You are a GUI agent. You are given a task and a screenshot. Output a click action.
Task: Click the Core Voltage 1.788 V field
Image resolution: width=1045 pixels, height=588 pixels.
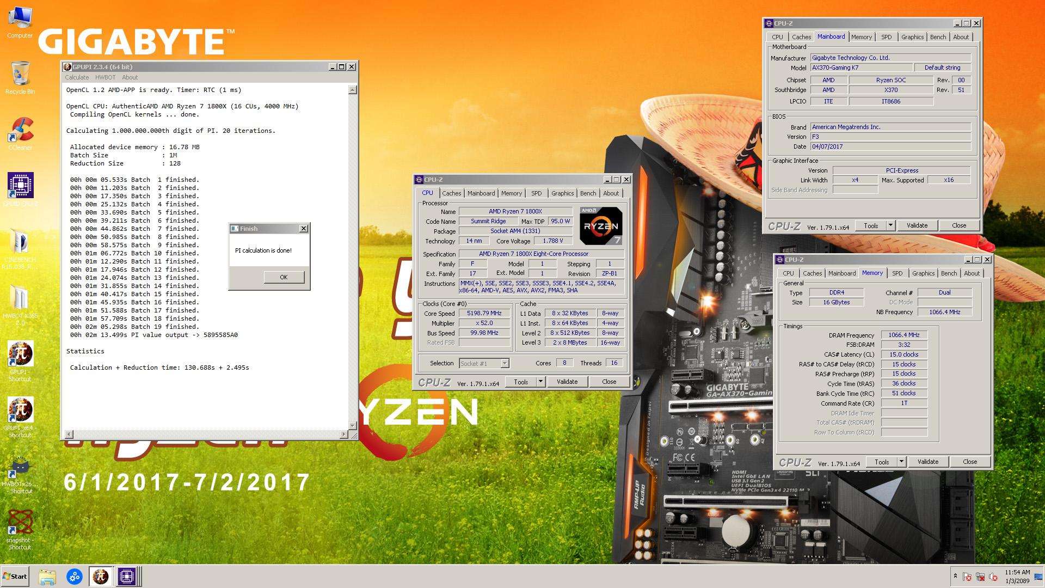(553, 241)
